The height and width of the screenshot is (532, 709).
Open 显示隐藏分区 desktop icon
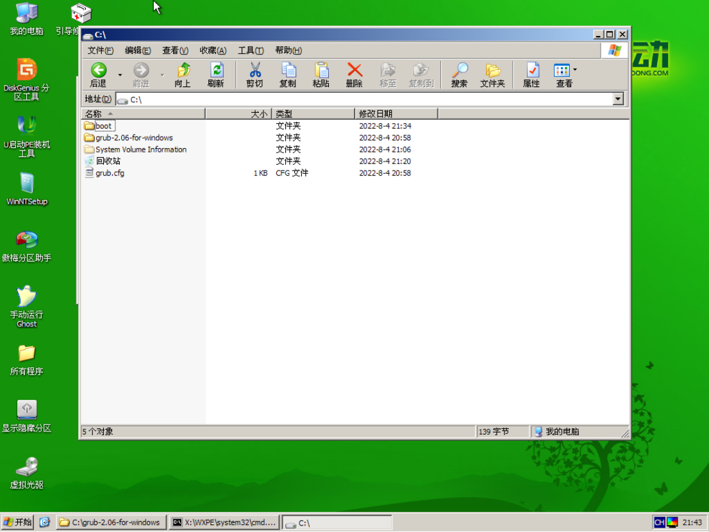27,416
